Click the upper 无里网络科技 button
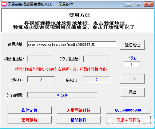This screenshot has height=129, width=155. 79,110
